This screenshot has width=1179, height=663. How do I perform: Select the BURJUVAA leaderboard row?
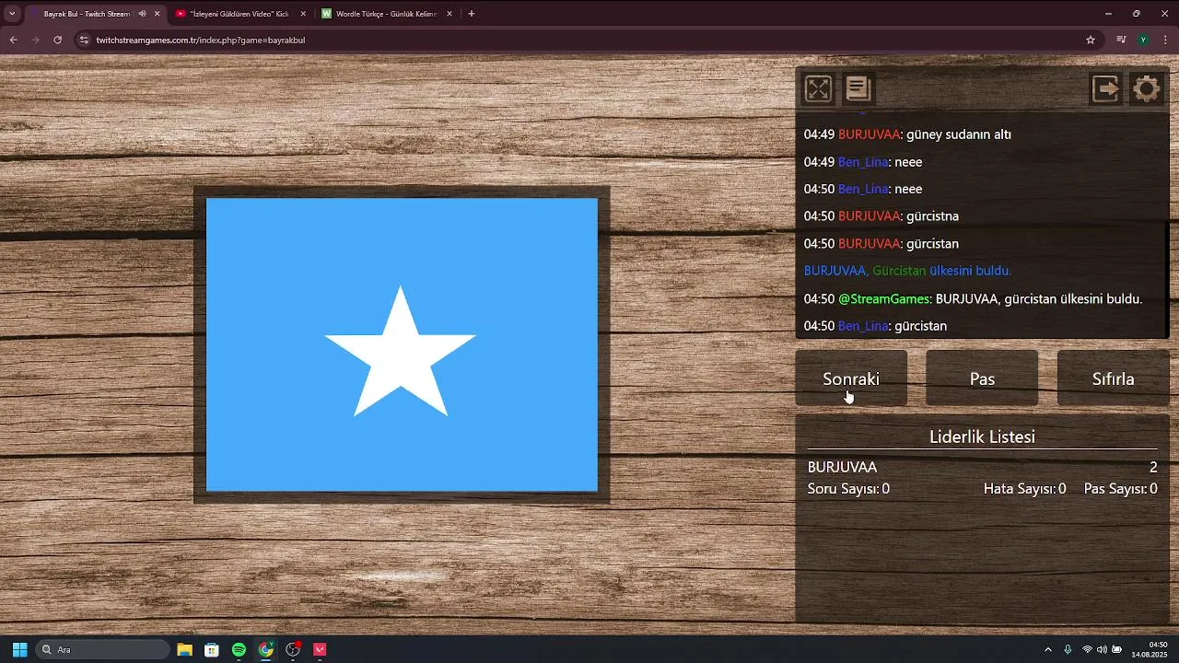(x=982, y=467)
